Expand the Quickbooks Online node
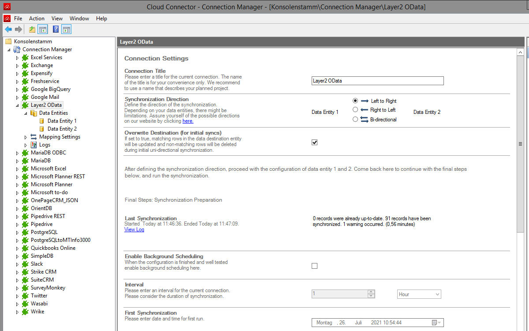Viewport: 529px width, 331px height. click(x=18, y=248)
